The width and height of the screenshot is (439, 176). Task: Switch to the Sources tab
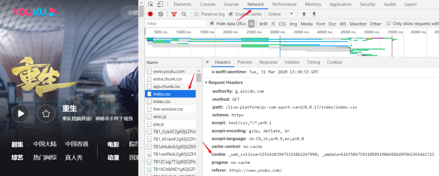[x=231, y=4]
